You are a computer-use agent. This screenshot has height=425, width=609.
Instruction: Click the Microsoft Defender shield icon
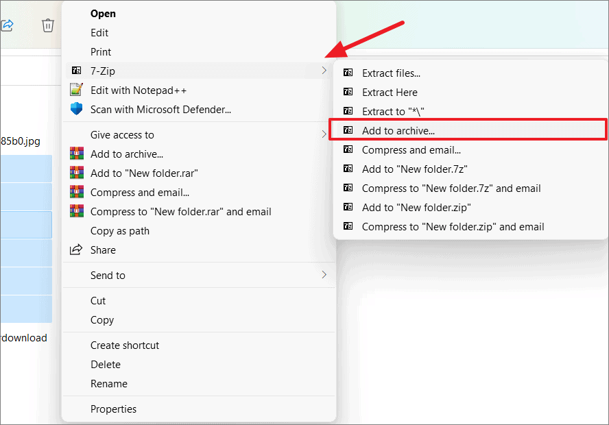[76, 108]
